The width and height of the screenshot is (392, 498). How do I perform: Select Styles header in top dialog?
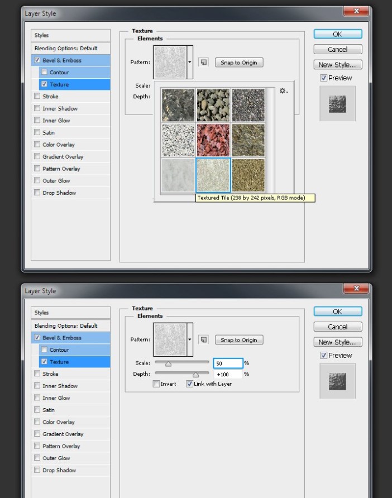click(70, 35)
